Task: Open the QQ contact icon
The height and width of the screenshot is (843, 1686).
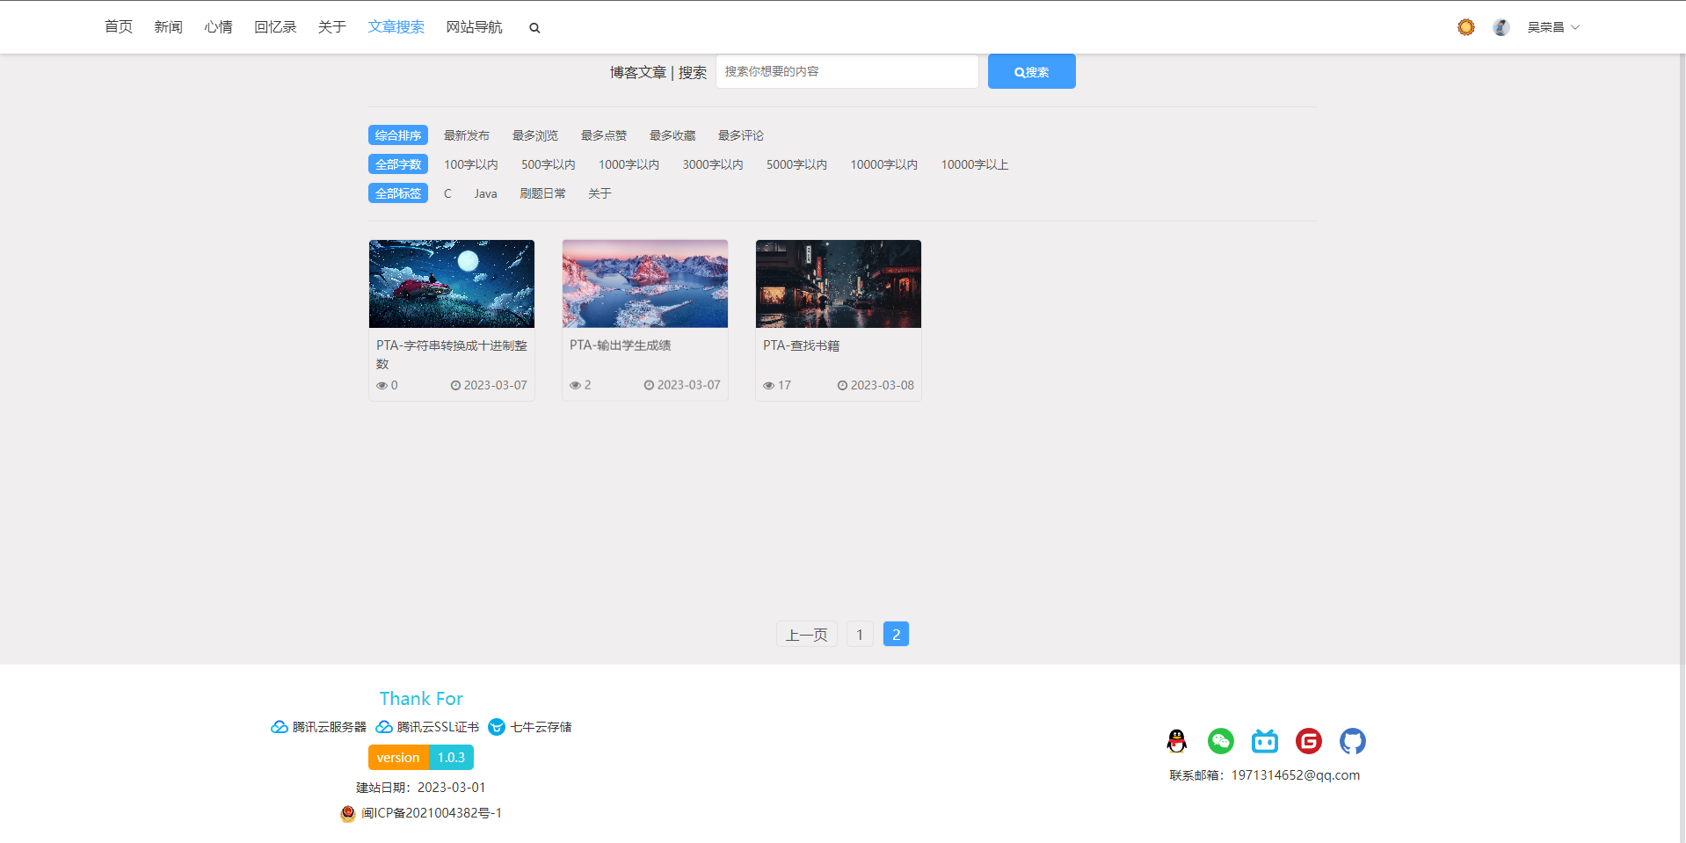Action: click(1177, 741)
